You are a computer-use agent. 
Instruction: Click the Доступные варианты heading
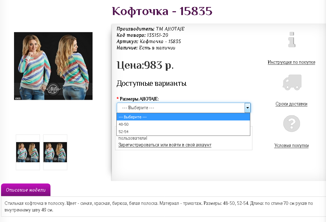(151, 84)
